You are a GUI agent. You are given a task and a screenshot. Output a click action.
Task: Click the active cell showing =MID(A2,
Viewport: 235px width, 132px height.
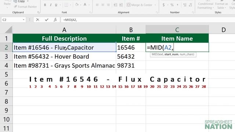(177, 47)
